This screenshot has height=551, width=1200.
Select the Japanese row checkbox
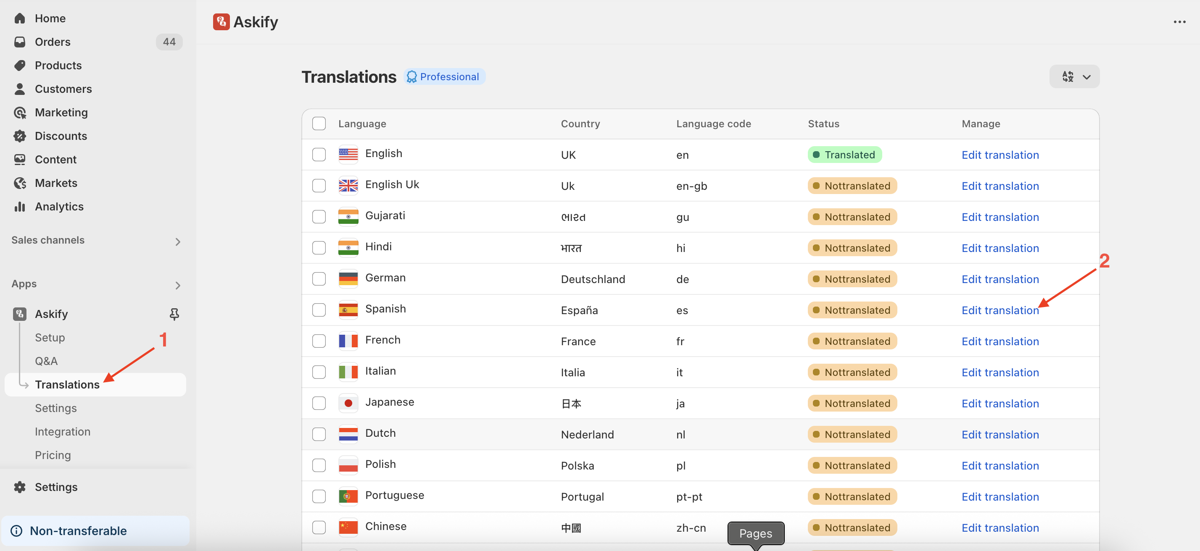pyautogui.click(x=319, y=403)
